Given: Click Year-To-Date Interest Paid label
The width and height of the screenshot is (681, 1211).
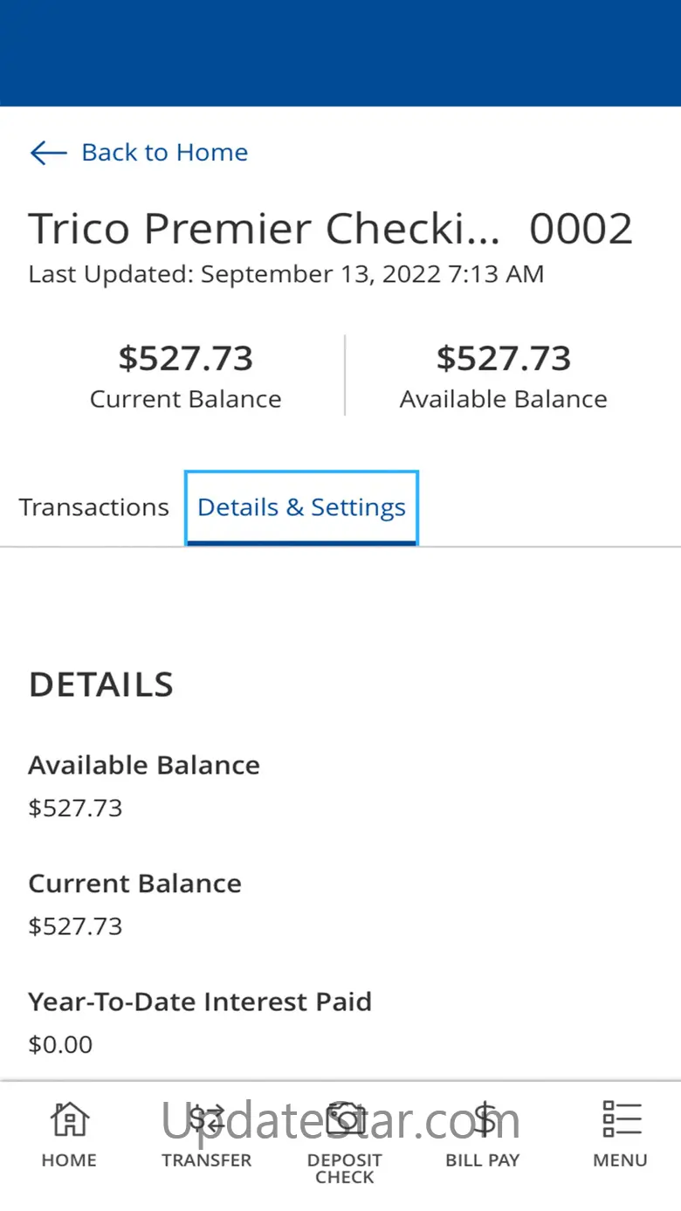Looking at the screenshot, I should pos(200,1001).
